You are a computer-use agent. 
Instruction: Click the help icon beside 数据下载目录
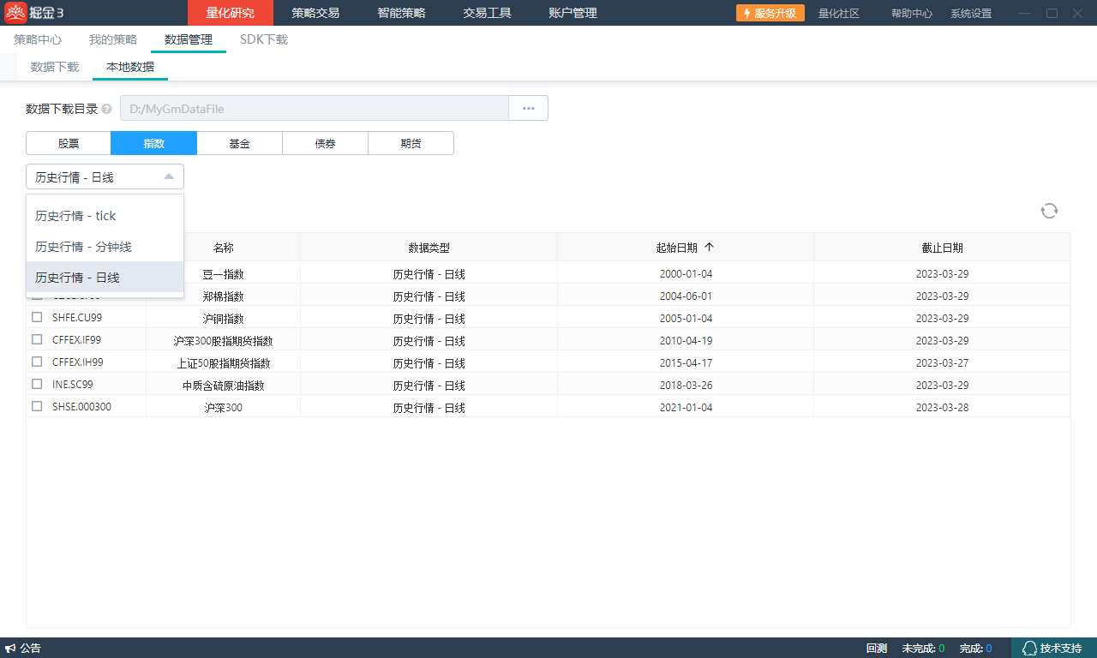107,109
